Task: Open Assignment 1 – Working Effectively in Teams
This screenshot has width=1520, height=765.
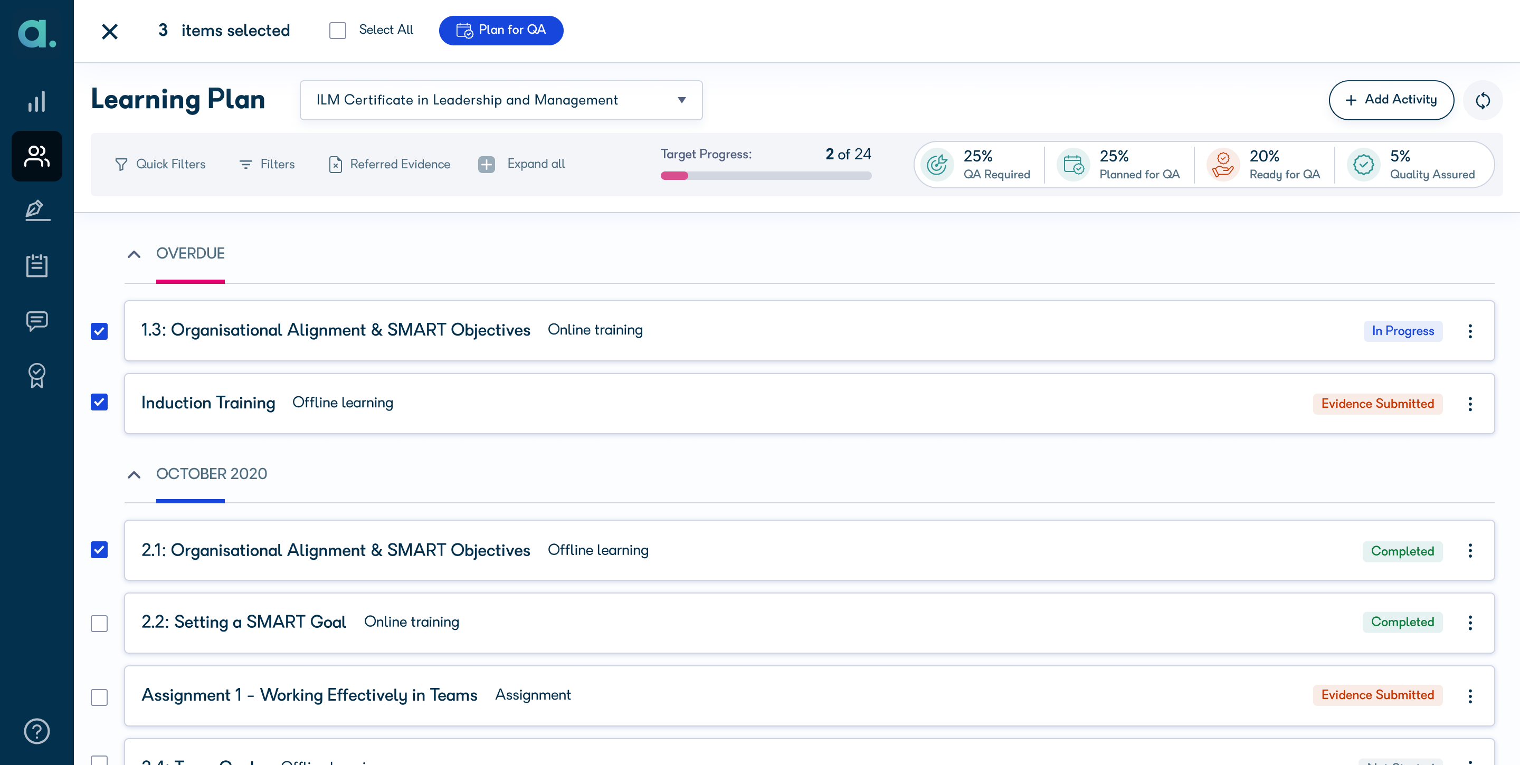Action: pyautogui.click(x=309, y=695)
